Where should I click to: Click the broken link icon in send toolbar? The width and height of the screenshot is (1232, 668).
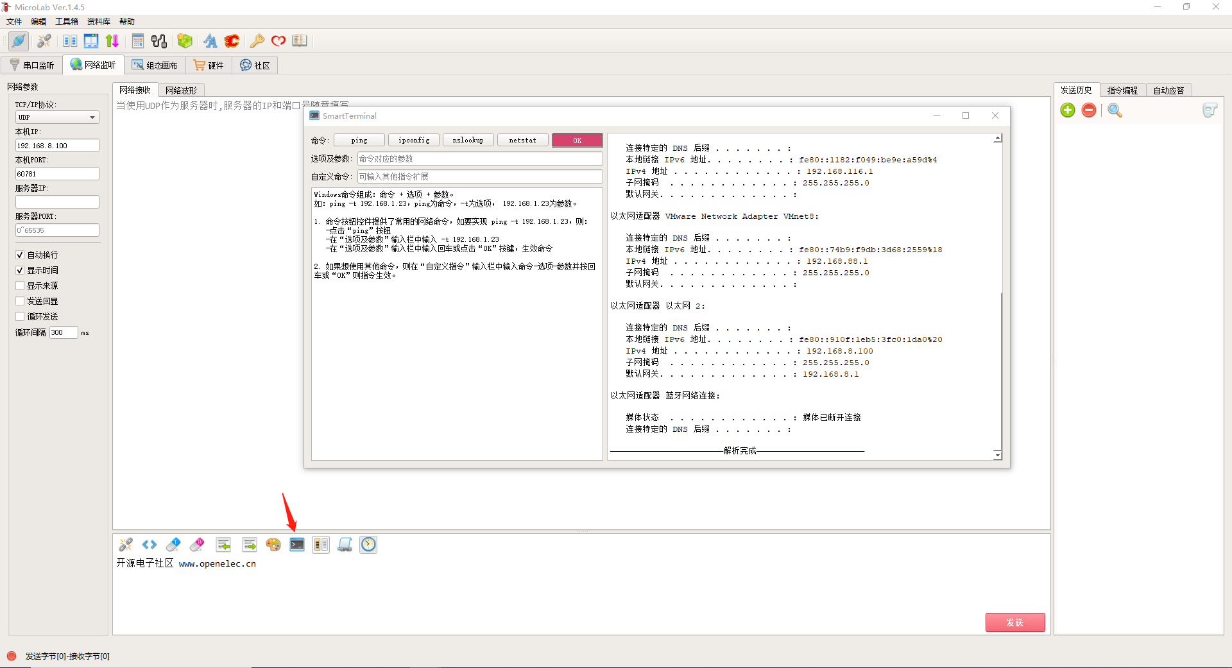[x=126, y=545]
